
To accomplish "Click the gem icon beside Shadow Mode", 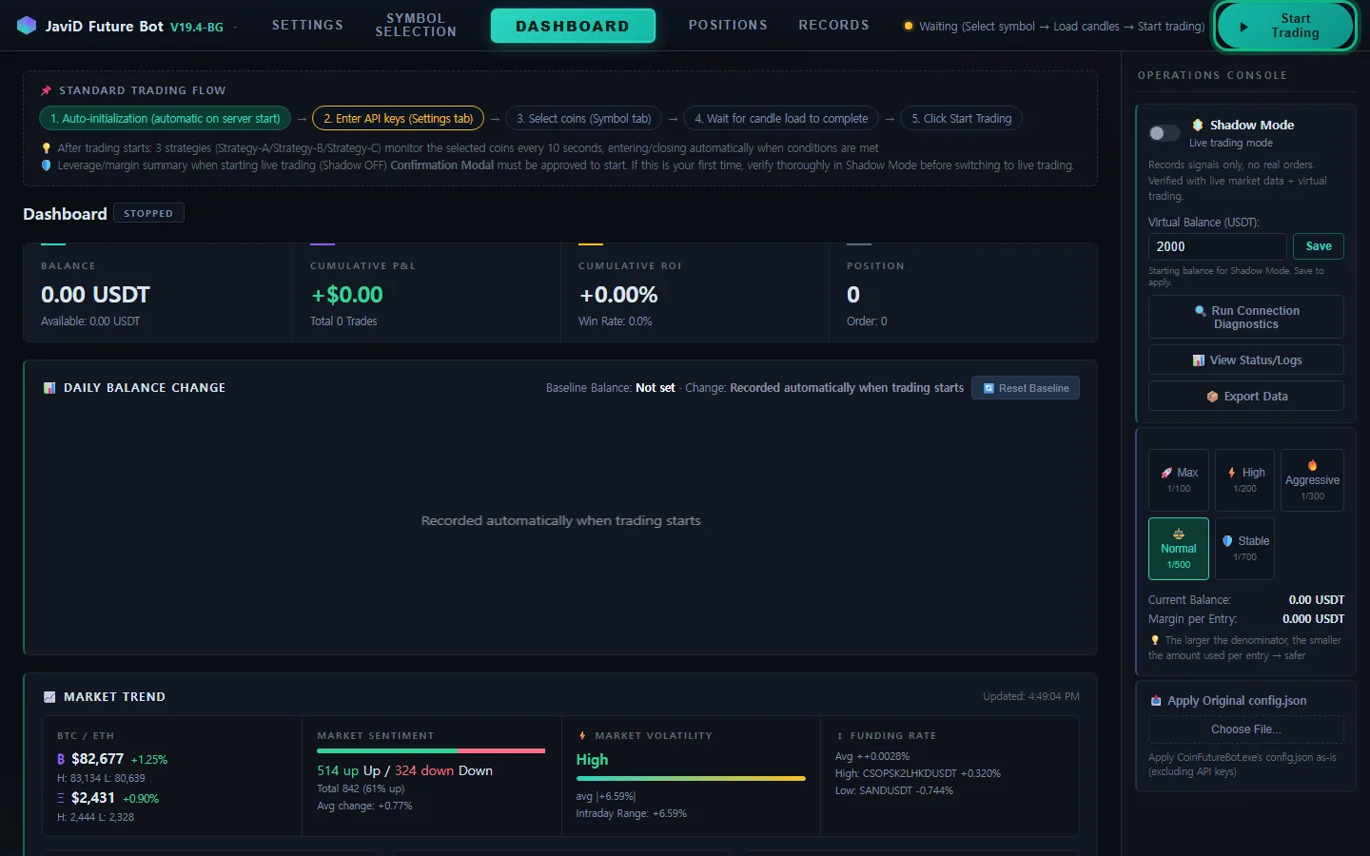I will pyautogui.click(x=1199, y=125).
